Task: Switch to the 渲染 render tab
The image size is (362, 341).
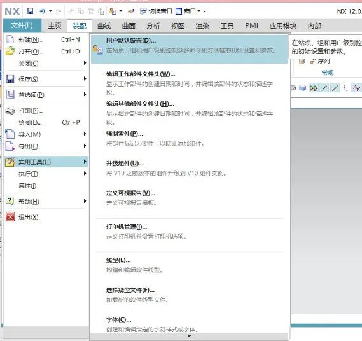Action: click(x=202, y=25)
